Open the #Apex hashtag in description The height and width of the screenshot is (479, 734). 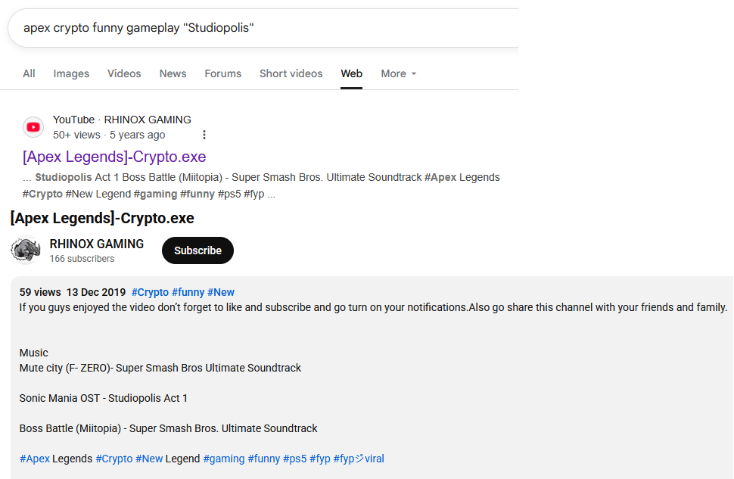tap(35, 459)
